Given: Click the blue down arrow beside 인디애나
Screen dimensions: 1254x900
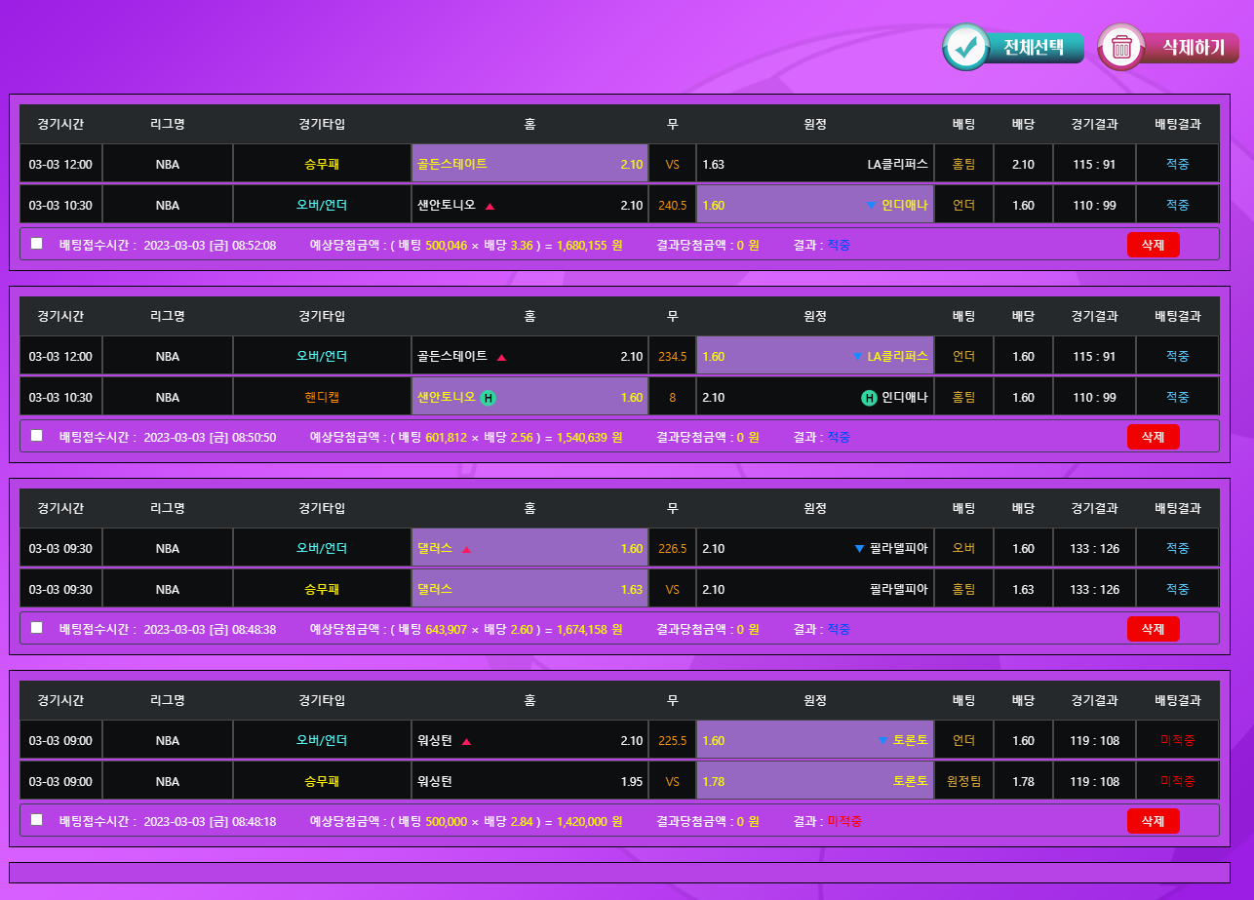Looking at the screenshot, I should 871,206.
